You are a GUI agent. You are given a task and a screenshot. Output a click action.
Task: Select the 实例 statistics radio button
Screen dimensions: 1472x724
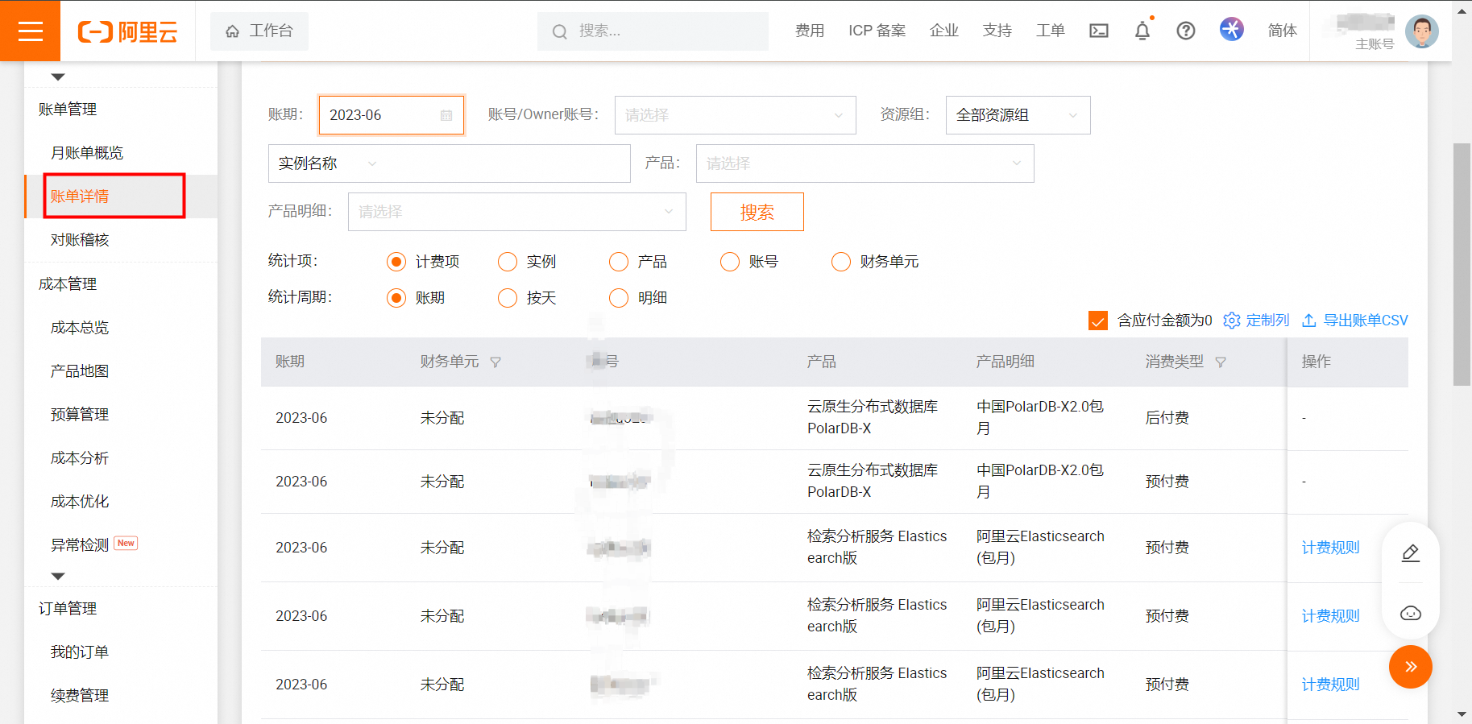click(508, 262)
